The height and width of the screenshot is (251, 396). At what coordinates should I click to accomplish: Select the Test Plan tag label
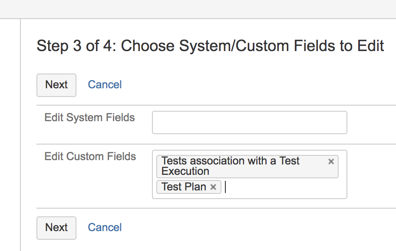tap(184, 187)
